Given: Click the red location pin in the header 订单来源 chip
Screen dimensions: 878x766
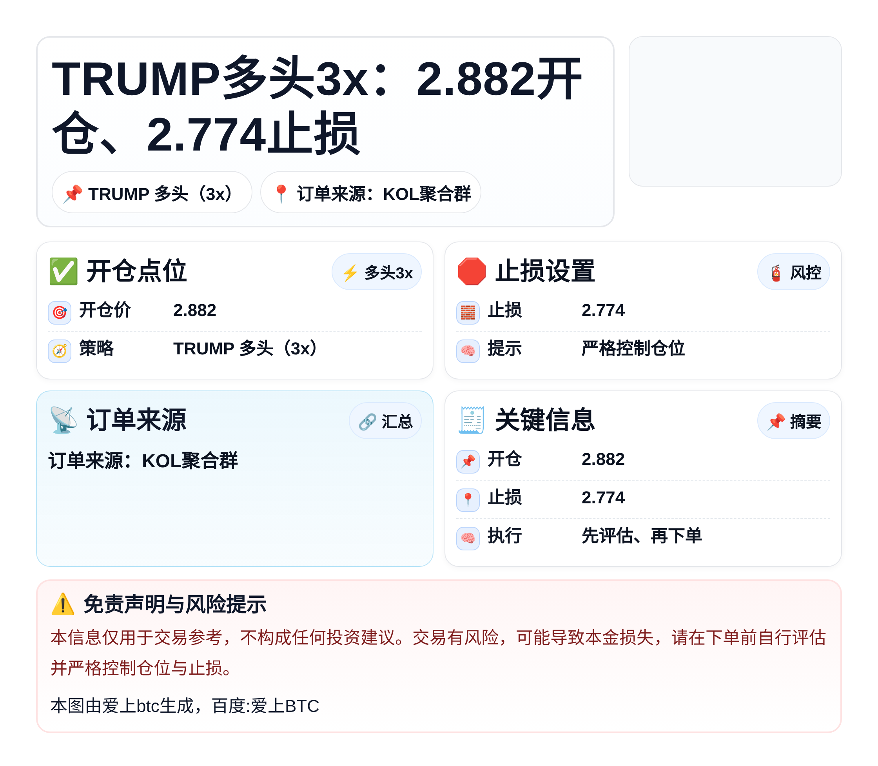Looking at the screenshot, I should click(x=281, y=194).
